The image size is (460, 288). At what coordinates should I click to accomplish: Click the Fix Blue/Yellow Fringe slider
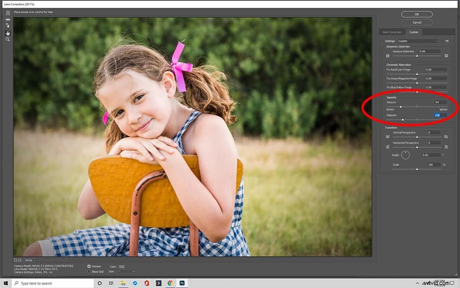tap(417, 92)
